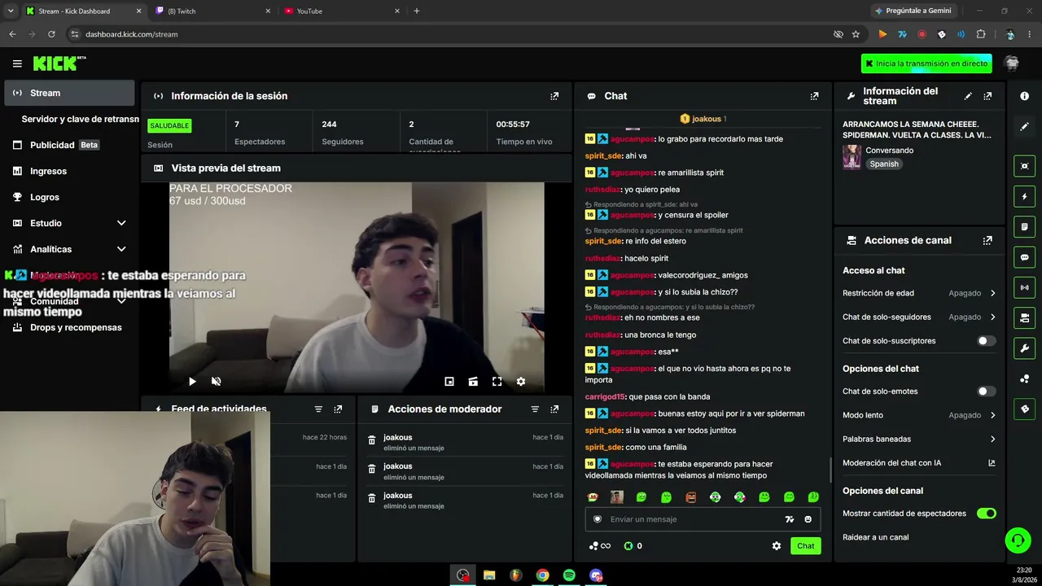Open Modo lento options
Viewport: 1042px width, 586px height.
[x=919, y=415]
